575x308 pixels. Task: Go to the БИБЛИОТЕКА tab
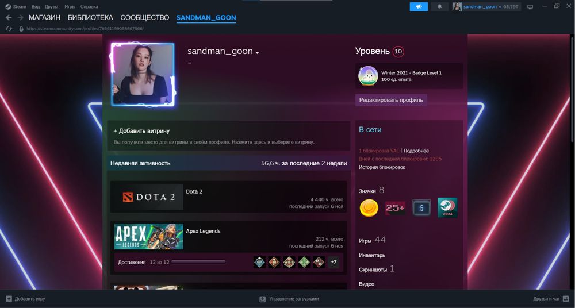click(90, 18)
